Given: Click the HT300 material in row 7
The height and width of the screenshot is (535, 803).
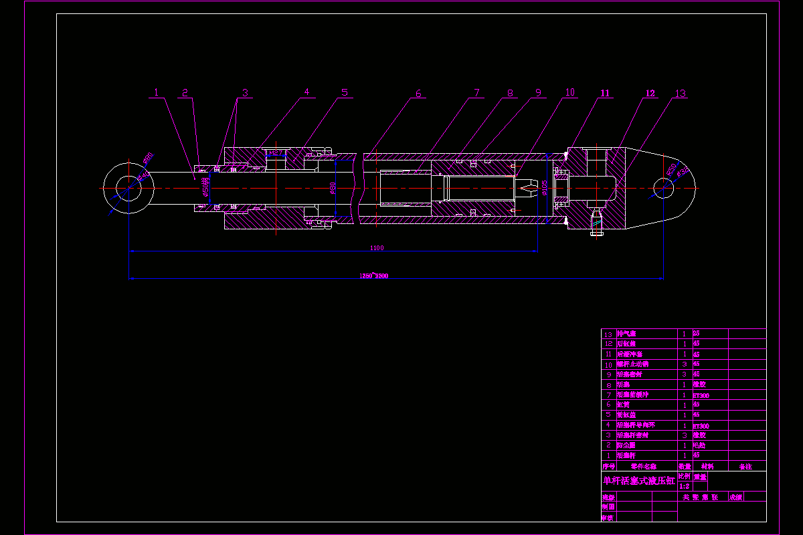Looking at the screenshot, I should (701, 395).
